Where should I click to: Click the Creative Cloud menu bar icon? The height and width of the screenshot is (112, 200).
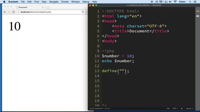tap(157, 2)
